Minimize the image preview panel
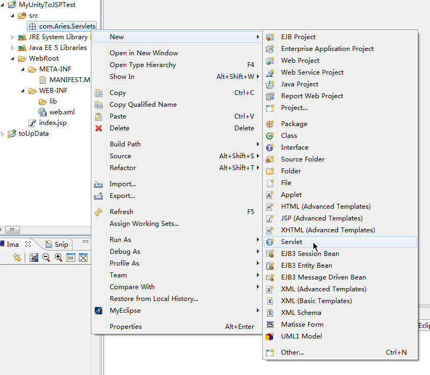 tap(85, 241)
